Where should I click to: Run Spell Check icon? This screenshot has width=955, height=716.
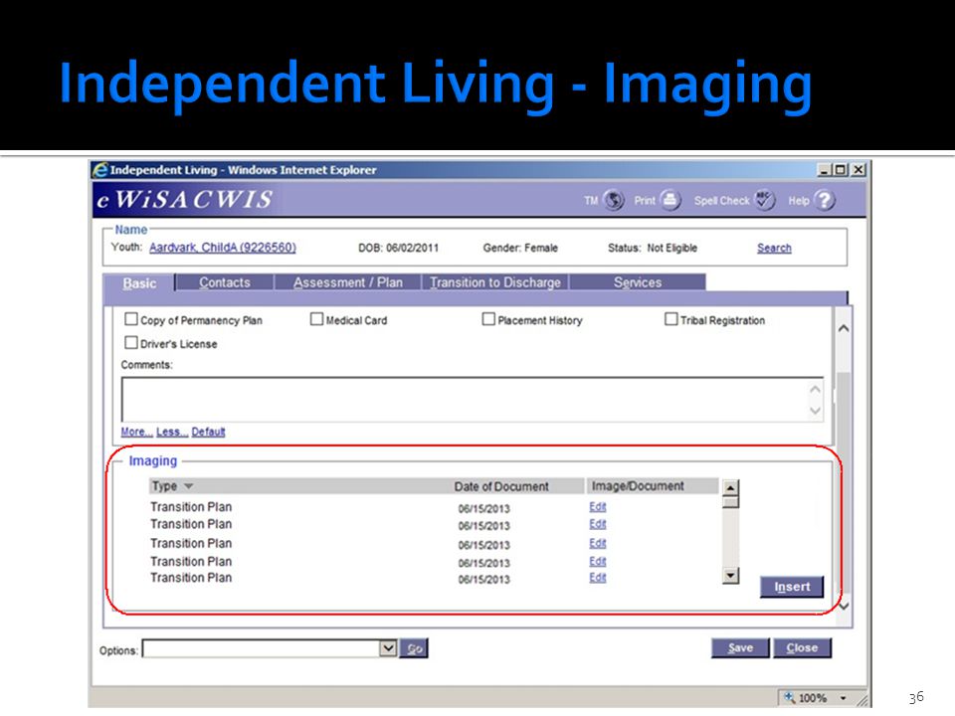tap(764, 200)
